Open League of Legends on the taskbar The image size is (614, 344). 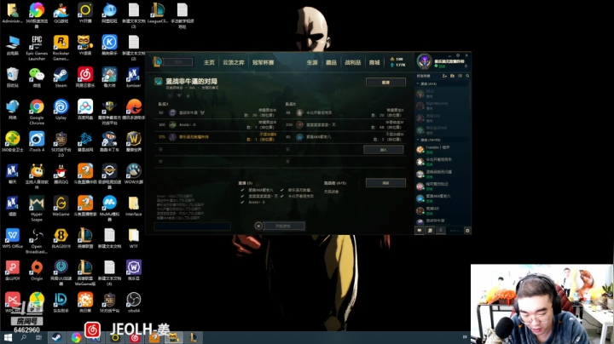coord(194,337)
